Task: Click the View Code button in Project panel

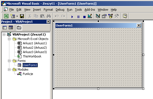Action: (5, 28)
